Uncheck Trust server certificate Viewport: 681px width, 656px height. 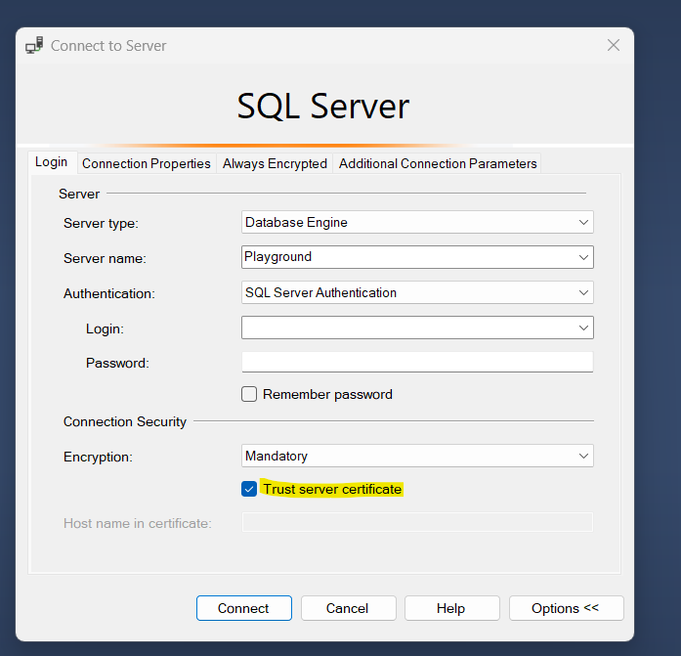pyautogui.click(x=250, y=489)
